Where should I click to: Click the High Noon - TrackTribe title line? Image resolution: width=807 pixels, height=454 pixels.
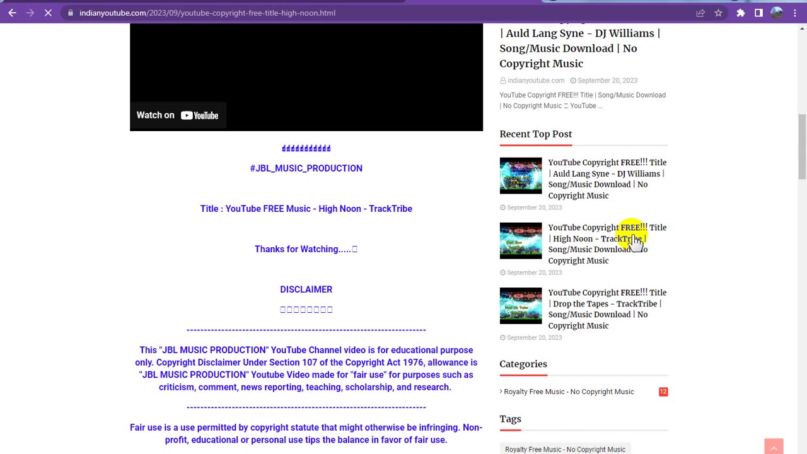click(x=306, y=209)
